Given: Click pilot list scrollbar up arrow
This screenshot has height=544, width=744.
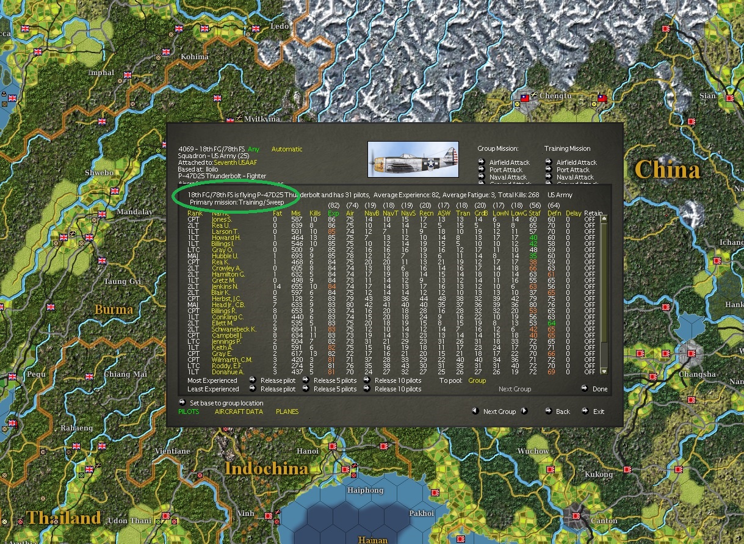Looking at the screenshot, I should 604,219.
